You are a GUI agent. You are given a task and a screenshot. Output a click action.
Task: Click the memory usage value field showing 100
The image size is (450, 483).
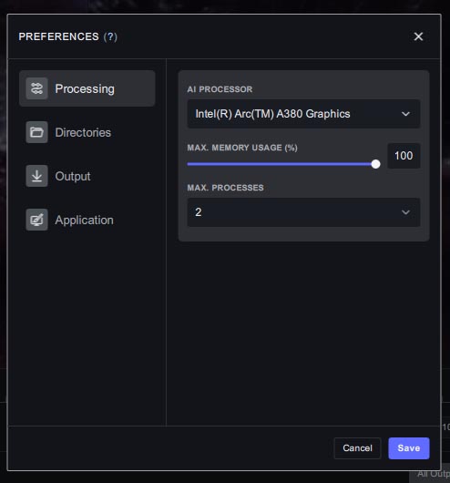coord(404,156)
